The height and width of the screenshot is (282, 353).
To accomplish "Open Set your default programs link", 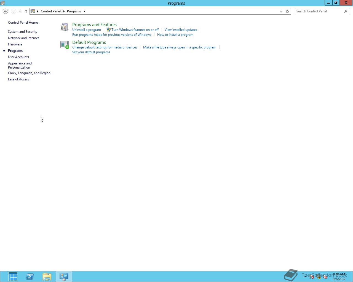I will click(91, 52).
